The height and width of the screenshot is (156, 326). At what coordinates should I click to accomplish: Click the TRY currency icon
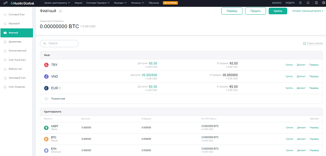[46, 65]
